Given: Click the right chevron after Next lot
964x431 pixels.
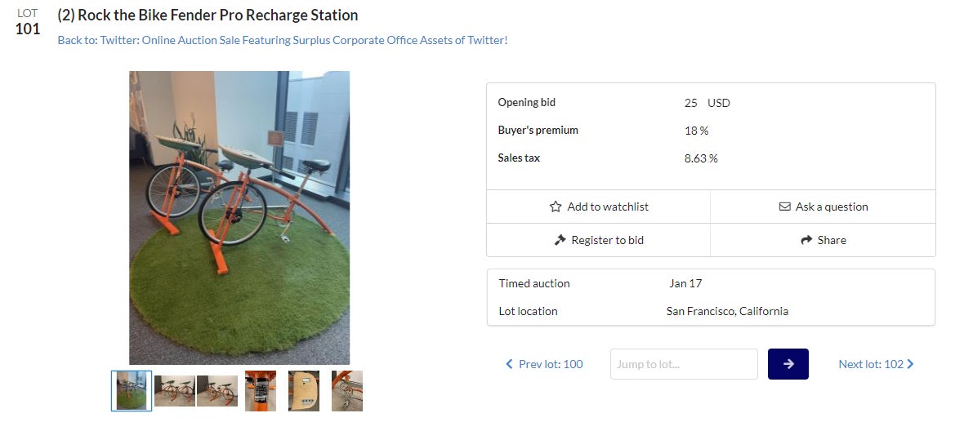Looking at the screenshot, I should point(911,364).
